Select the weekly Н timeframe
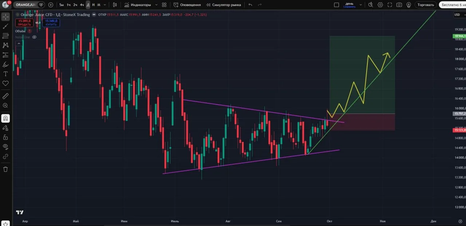 93,5
